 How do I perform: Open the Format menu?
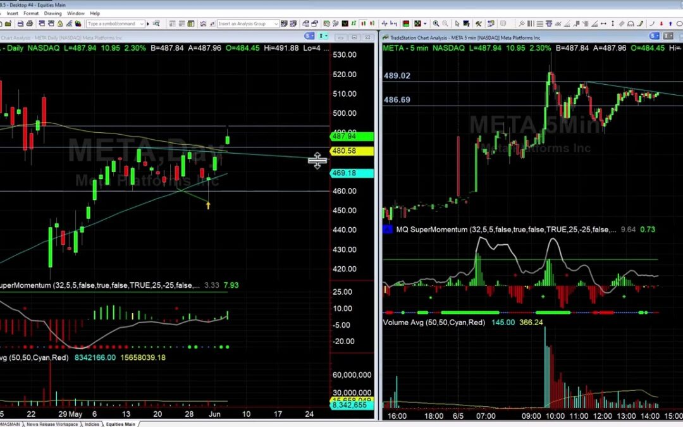pos(31,13)
